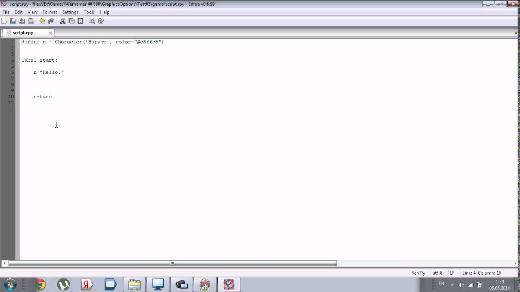Show hidden tray icons arrow

[452, 285]
